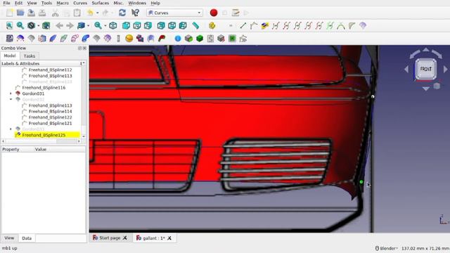Click the navigation cube left arrow
The width and height of the screenshot is (450, 253).
406,69
